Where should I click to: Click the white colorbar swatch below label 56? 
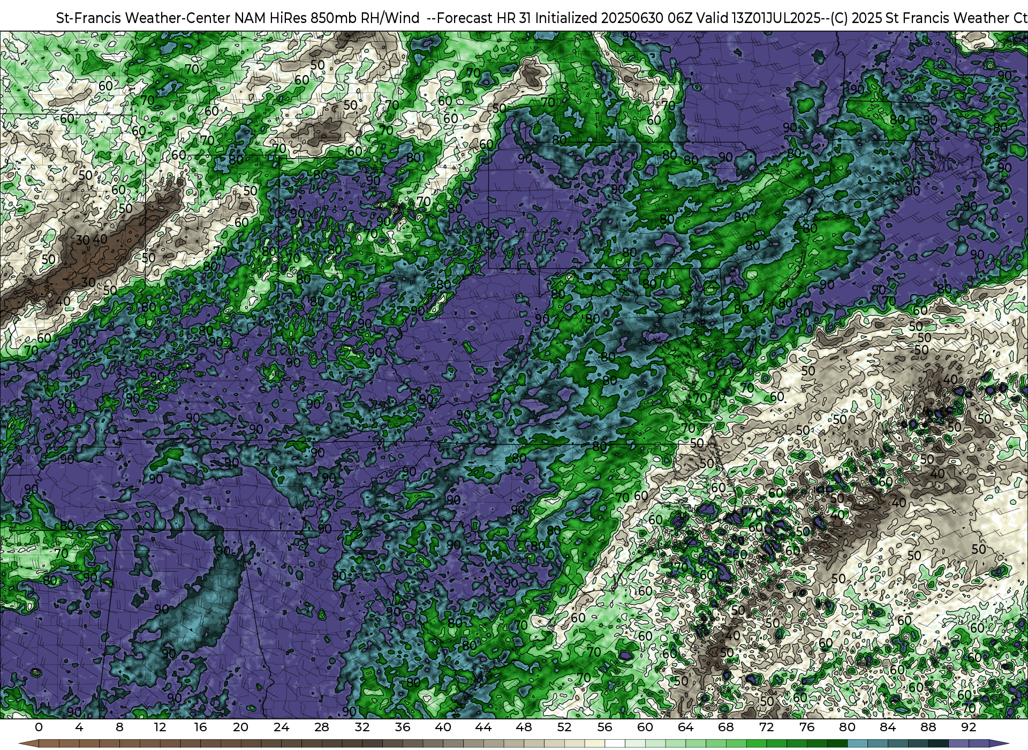click(x=615, y=744)
